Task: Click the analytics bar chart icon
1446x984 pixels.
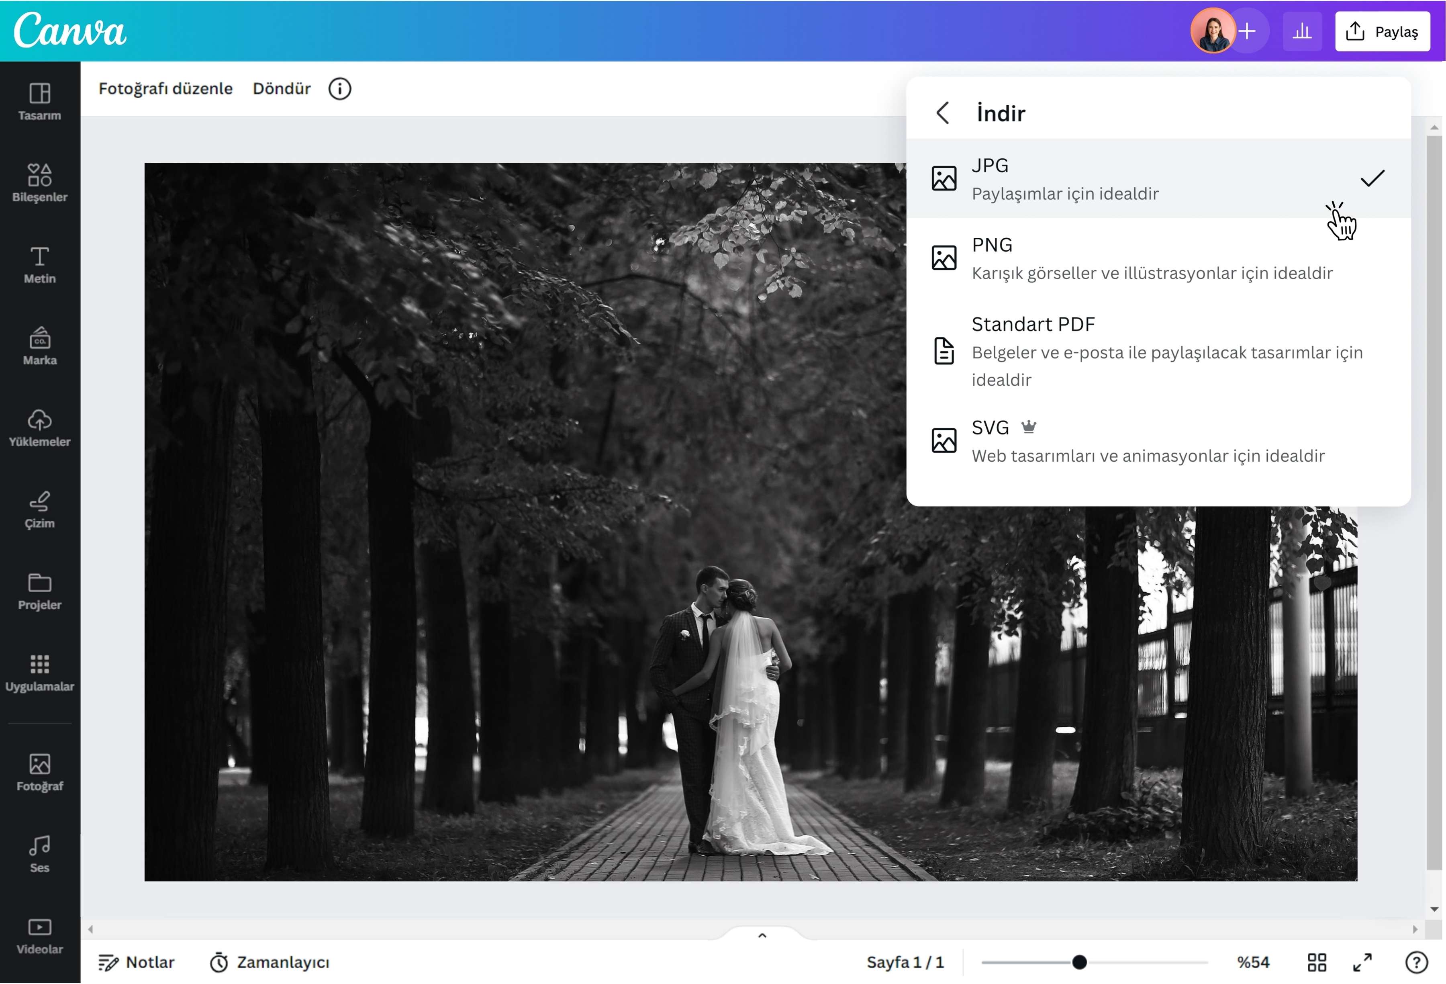Action: [1302, 31]
